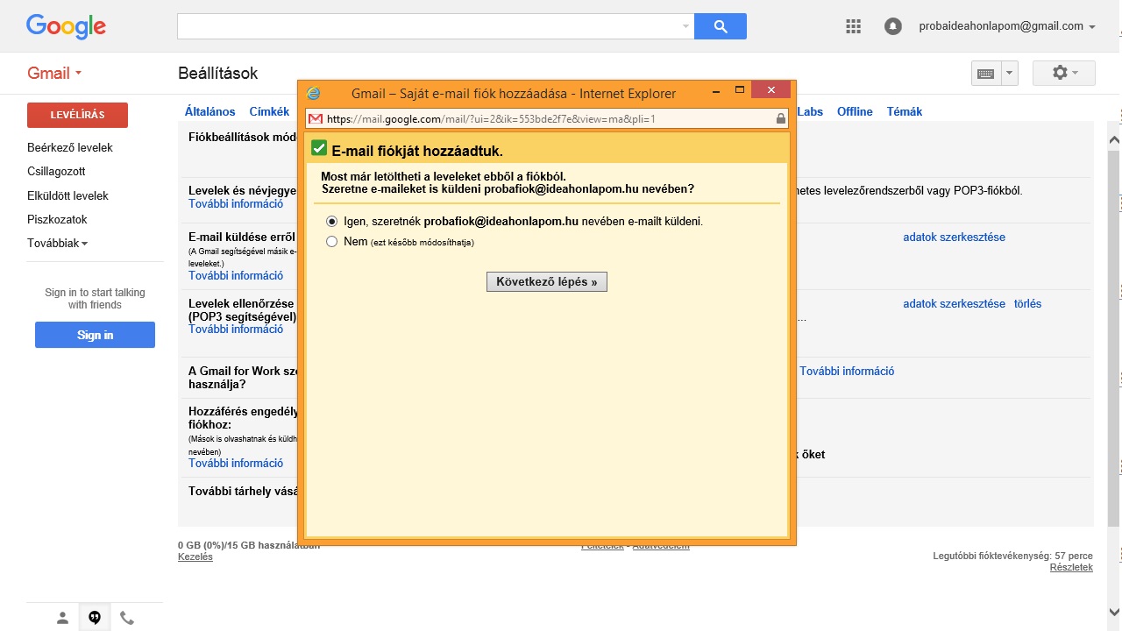The width and height of the screenshot is (1122, 631).
Task: Click the 'Kezelés' storage link
Action: coord(195,557)
